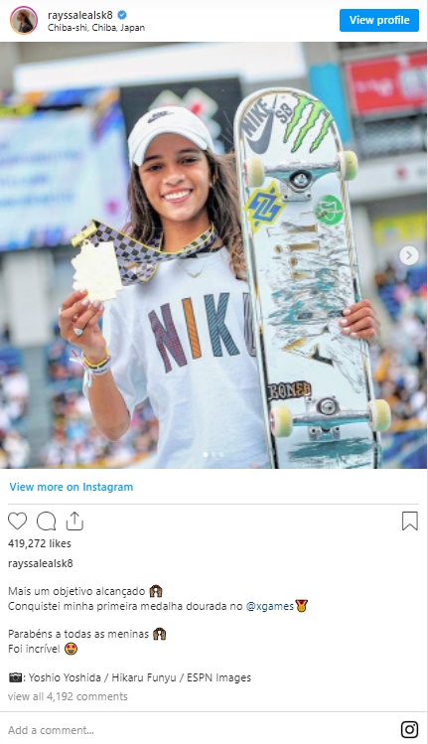Click the Add a comment field
428x744 pixels.
coord(200,730)
